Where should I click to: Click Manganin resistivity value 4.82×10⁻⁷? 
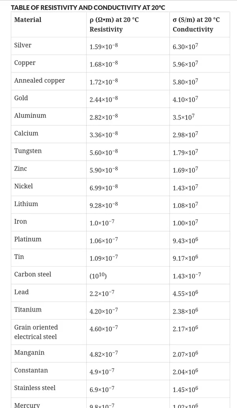104,354
